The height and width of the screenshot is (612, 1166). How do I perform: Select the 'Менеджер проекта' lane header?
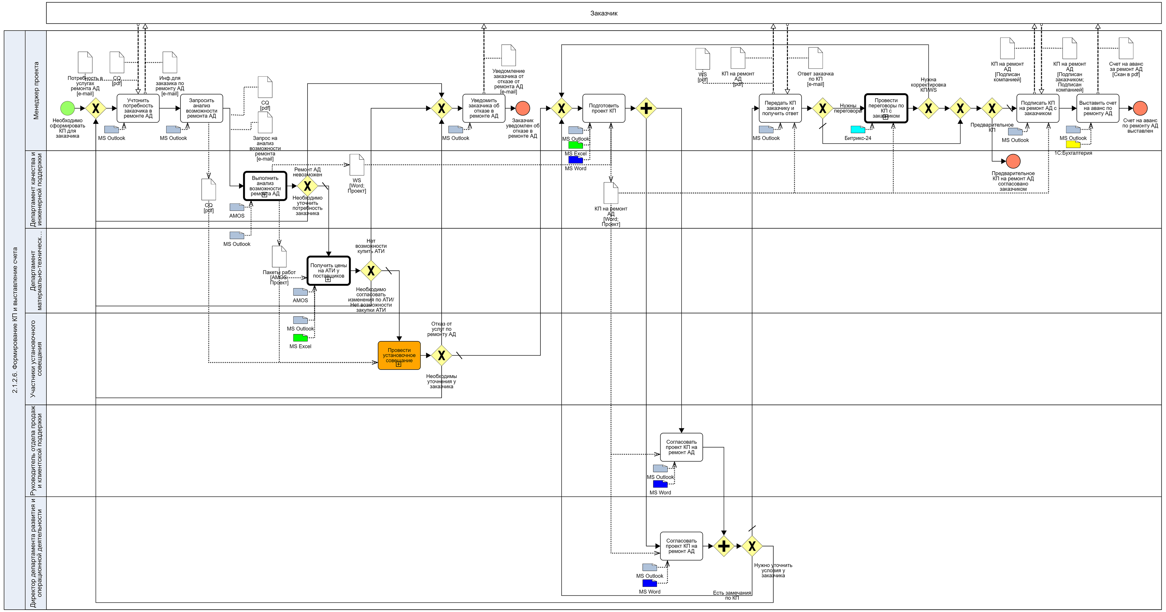36,91
